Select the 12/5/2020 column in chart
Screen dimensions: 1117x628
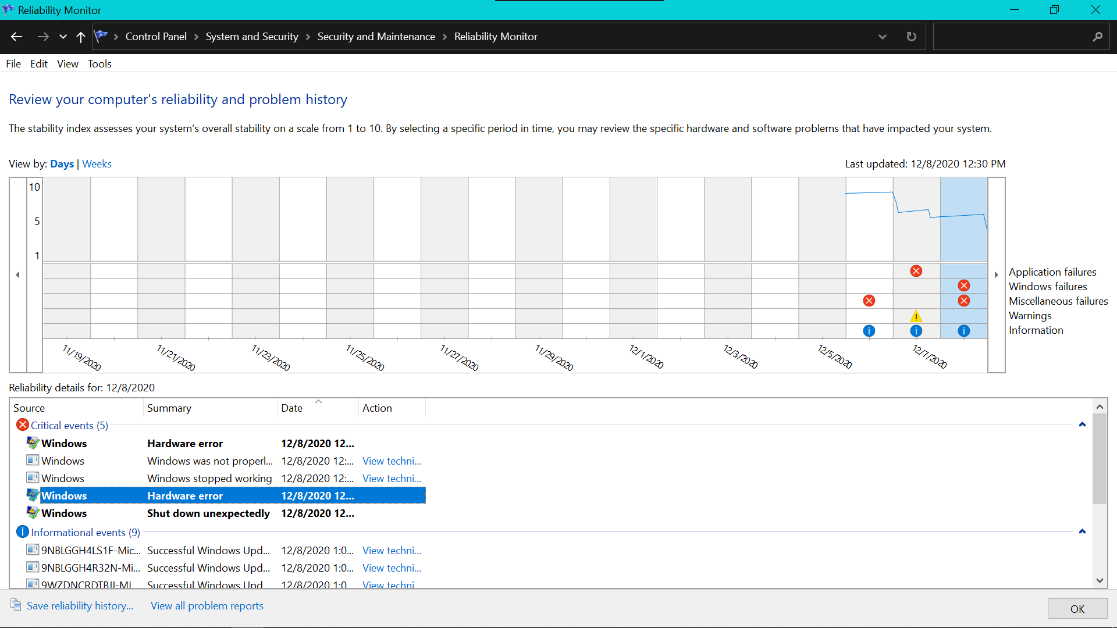pyautogui.click(x=822, y=258)
